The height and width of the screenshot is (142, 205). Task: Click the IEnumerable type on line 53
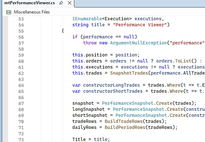(x=87, y=19)
